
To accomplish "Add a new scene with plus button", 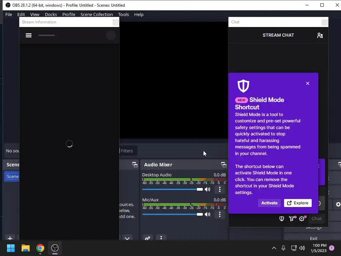I will 10,238.
